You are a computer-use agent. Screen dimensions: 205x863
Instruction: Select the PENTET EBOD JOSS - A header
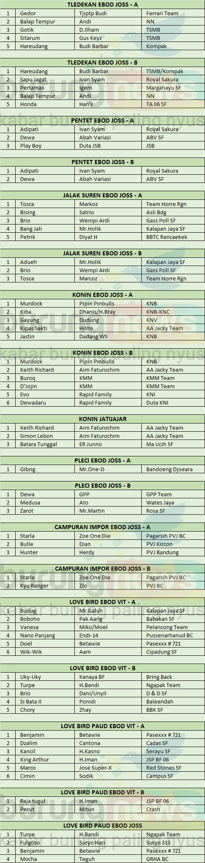[102, 120]
